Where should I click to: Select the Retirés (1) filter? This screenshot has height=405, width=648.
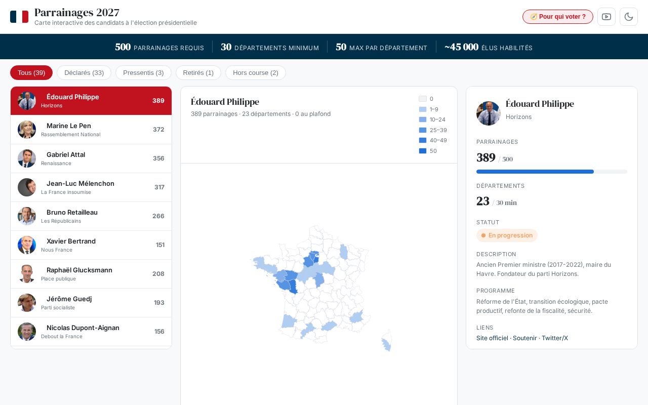(x=198, y=73)
